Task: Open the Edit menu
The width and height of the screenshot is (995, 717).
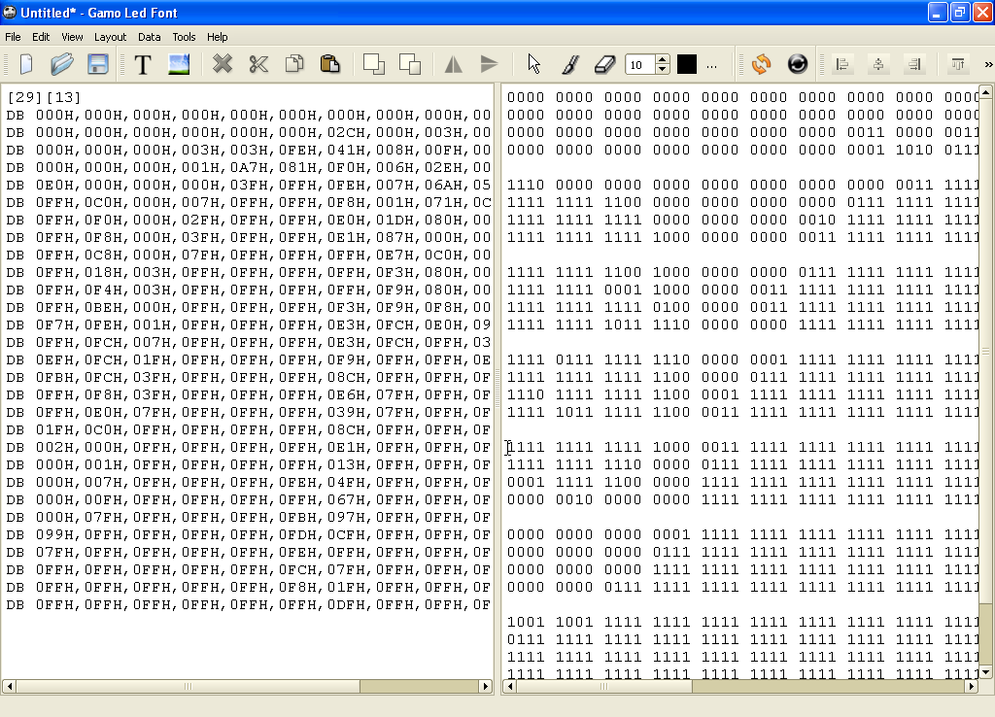Action: point(41,37)
